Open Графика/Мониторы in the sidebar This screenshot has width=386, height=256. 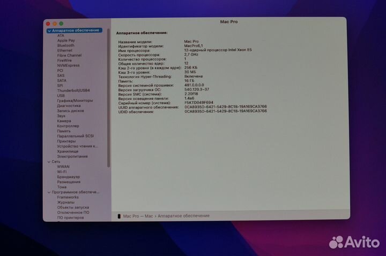tap(75, 100)
